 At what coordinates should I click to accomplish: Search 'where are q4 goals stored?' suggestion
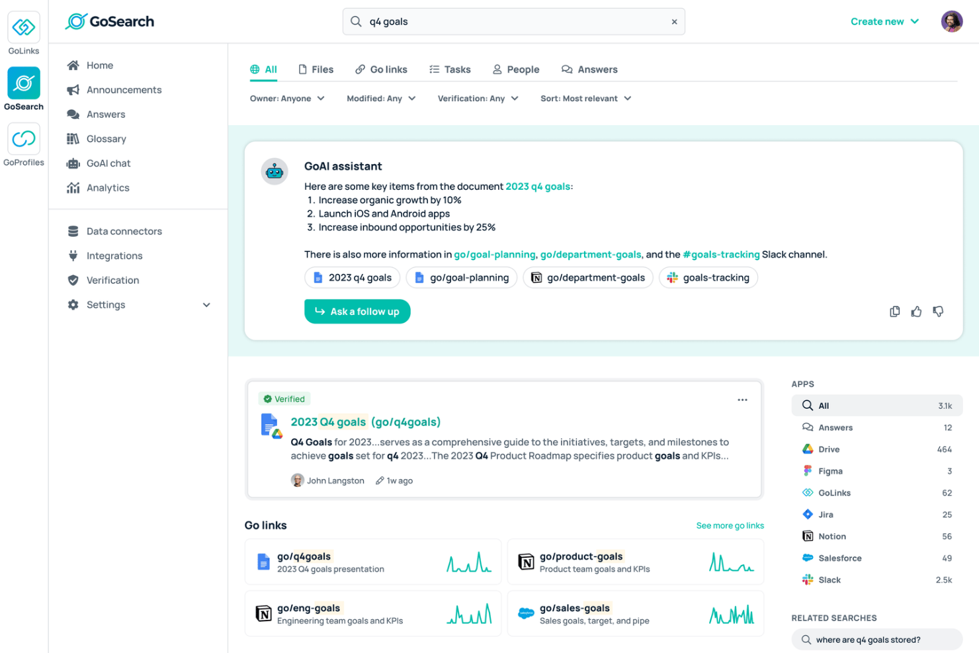(877, 640)
